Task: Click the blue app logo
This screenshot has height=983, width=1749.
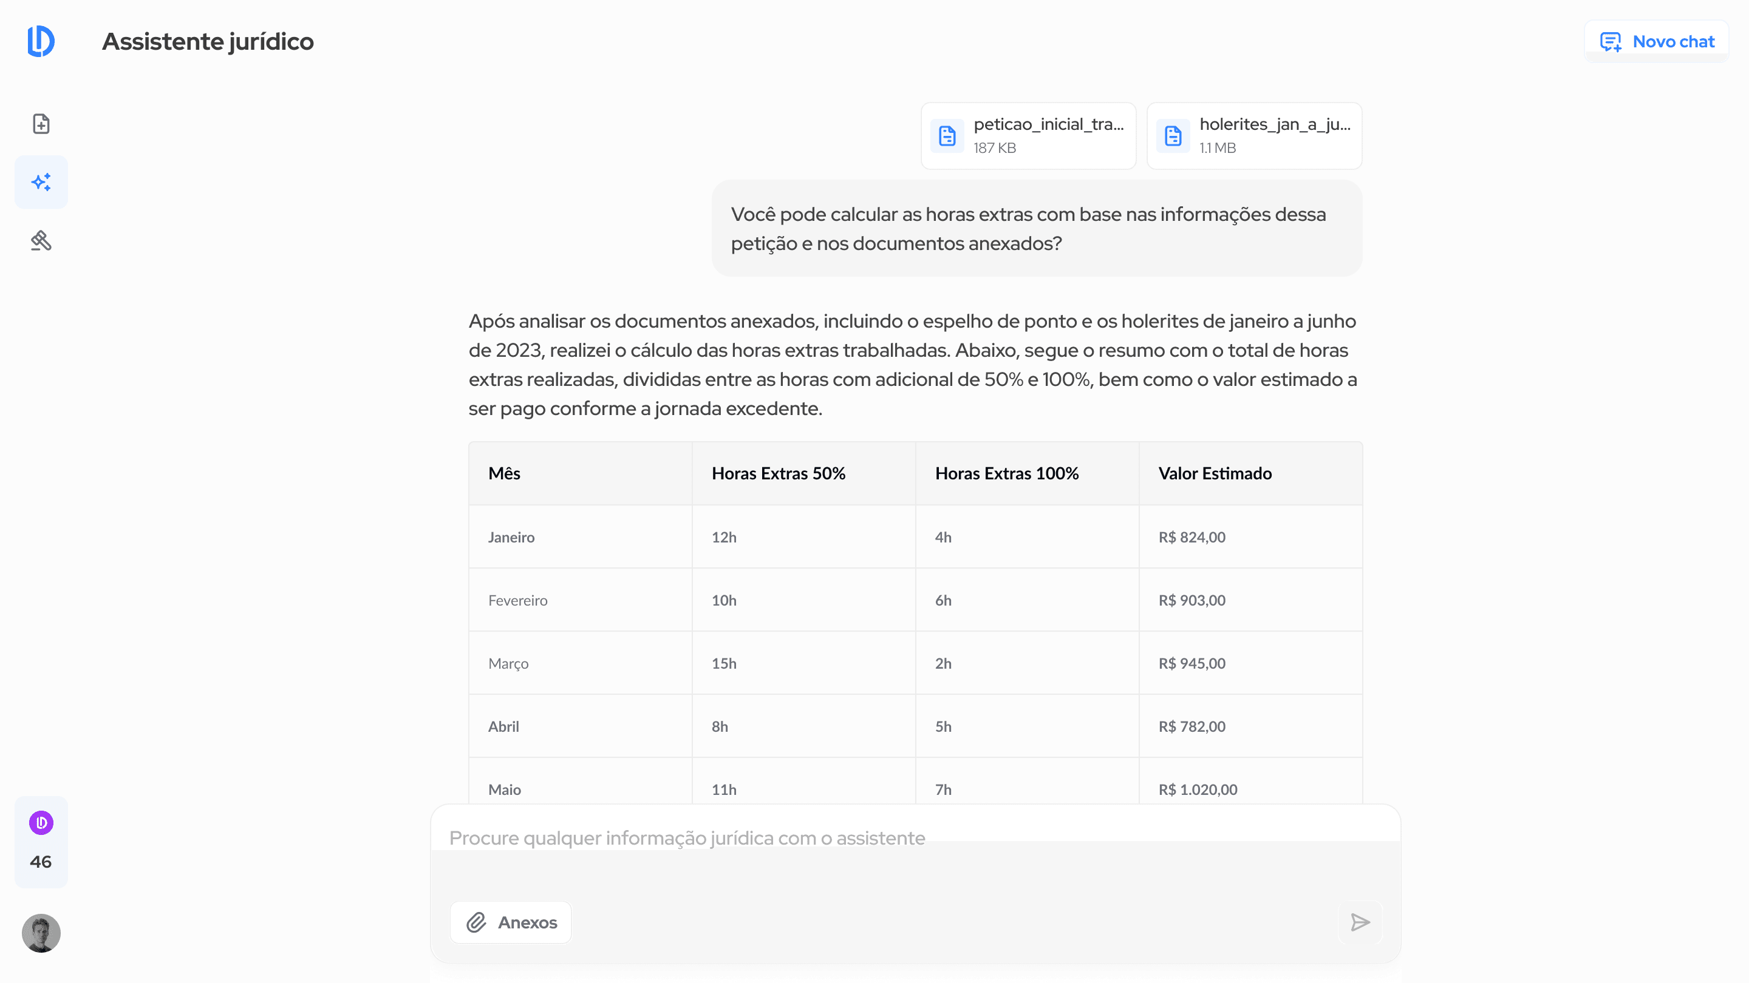Action: (x=41, y=41)
